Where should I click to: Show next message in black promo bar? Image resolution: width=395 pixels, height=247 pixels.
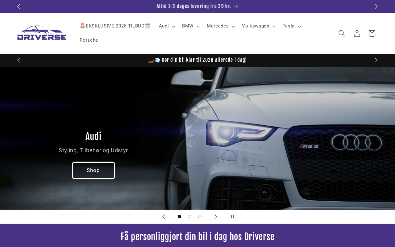click(376, 60)
